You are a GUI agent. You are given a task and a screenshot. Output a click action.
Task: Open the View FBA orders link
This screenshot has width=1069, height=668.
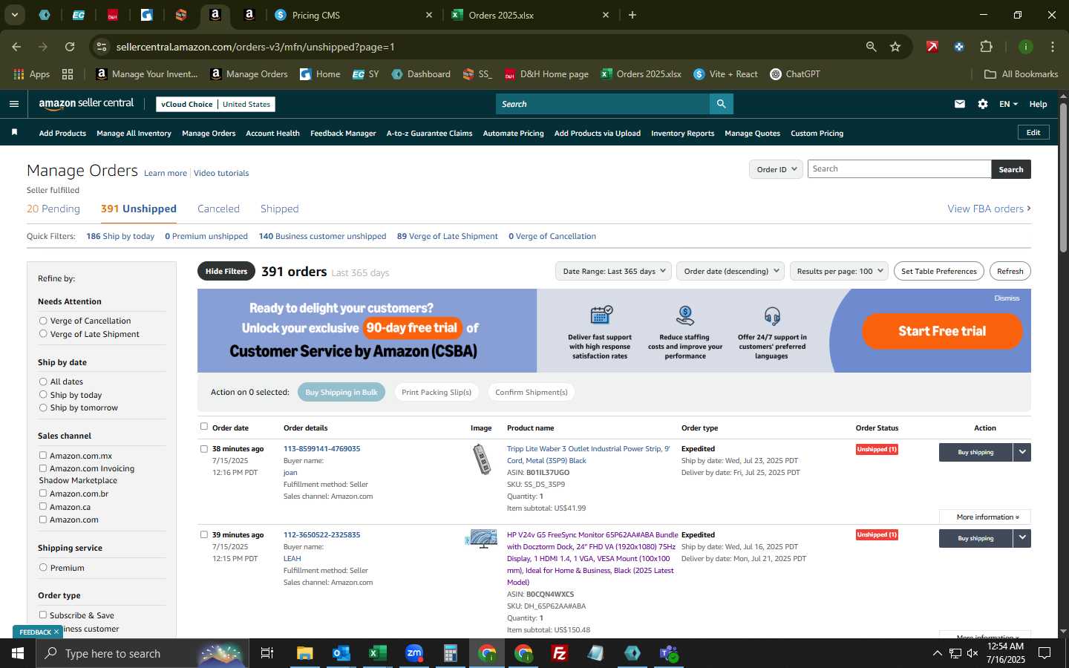point(989,209)
